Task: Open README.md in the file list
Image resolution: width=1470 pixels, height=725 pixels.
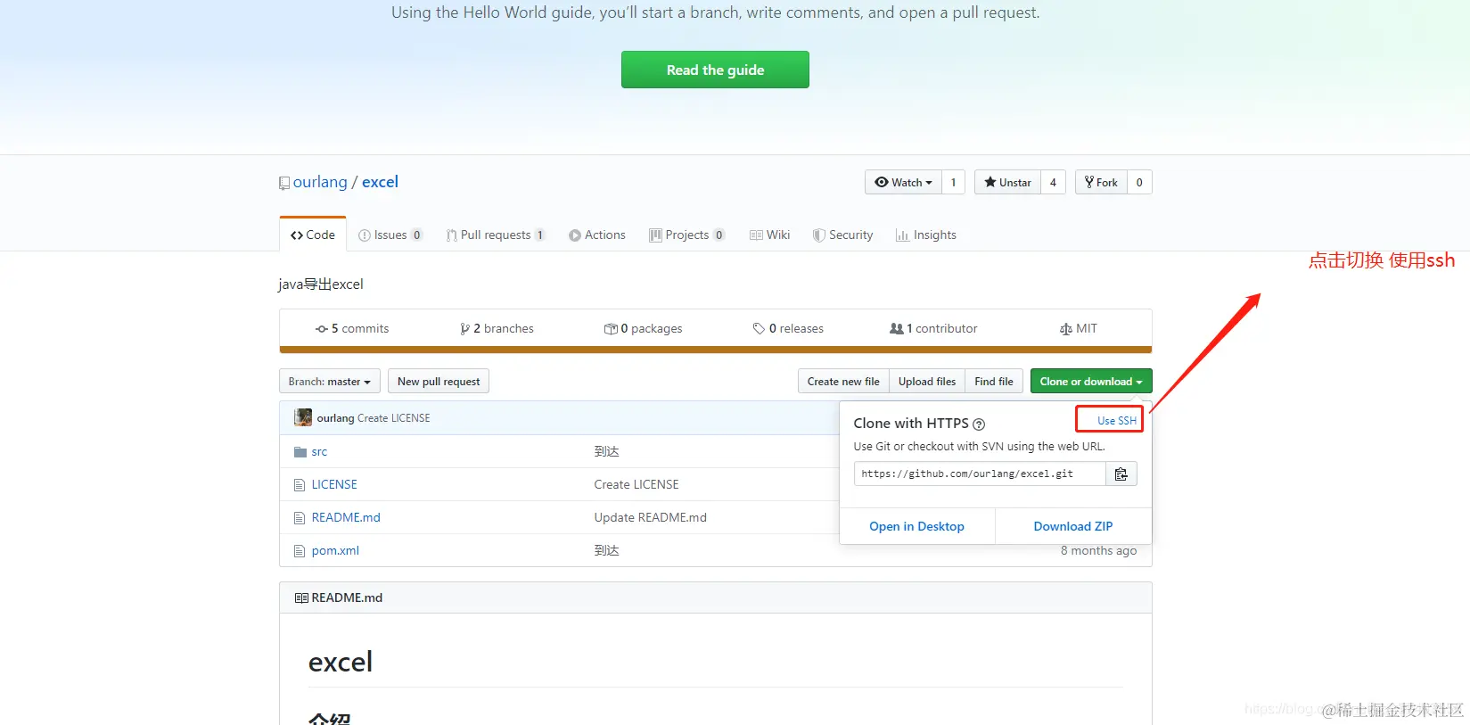Action: [x=346, y=517]
